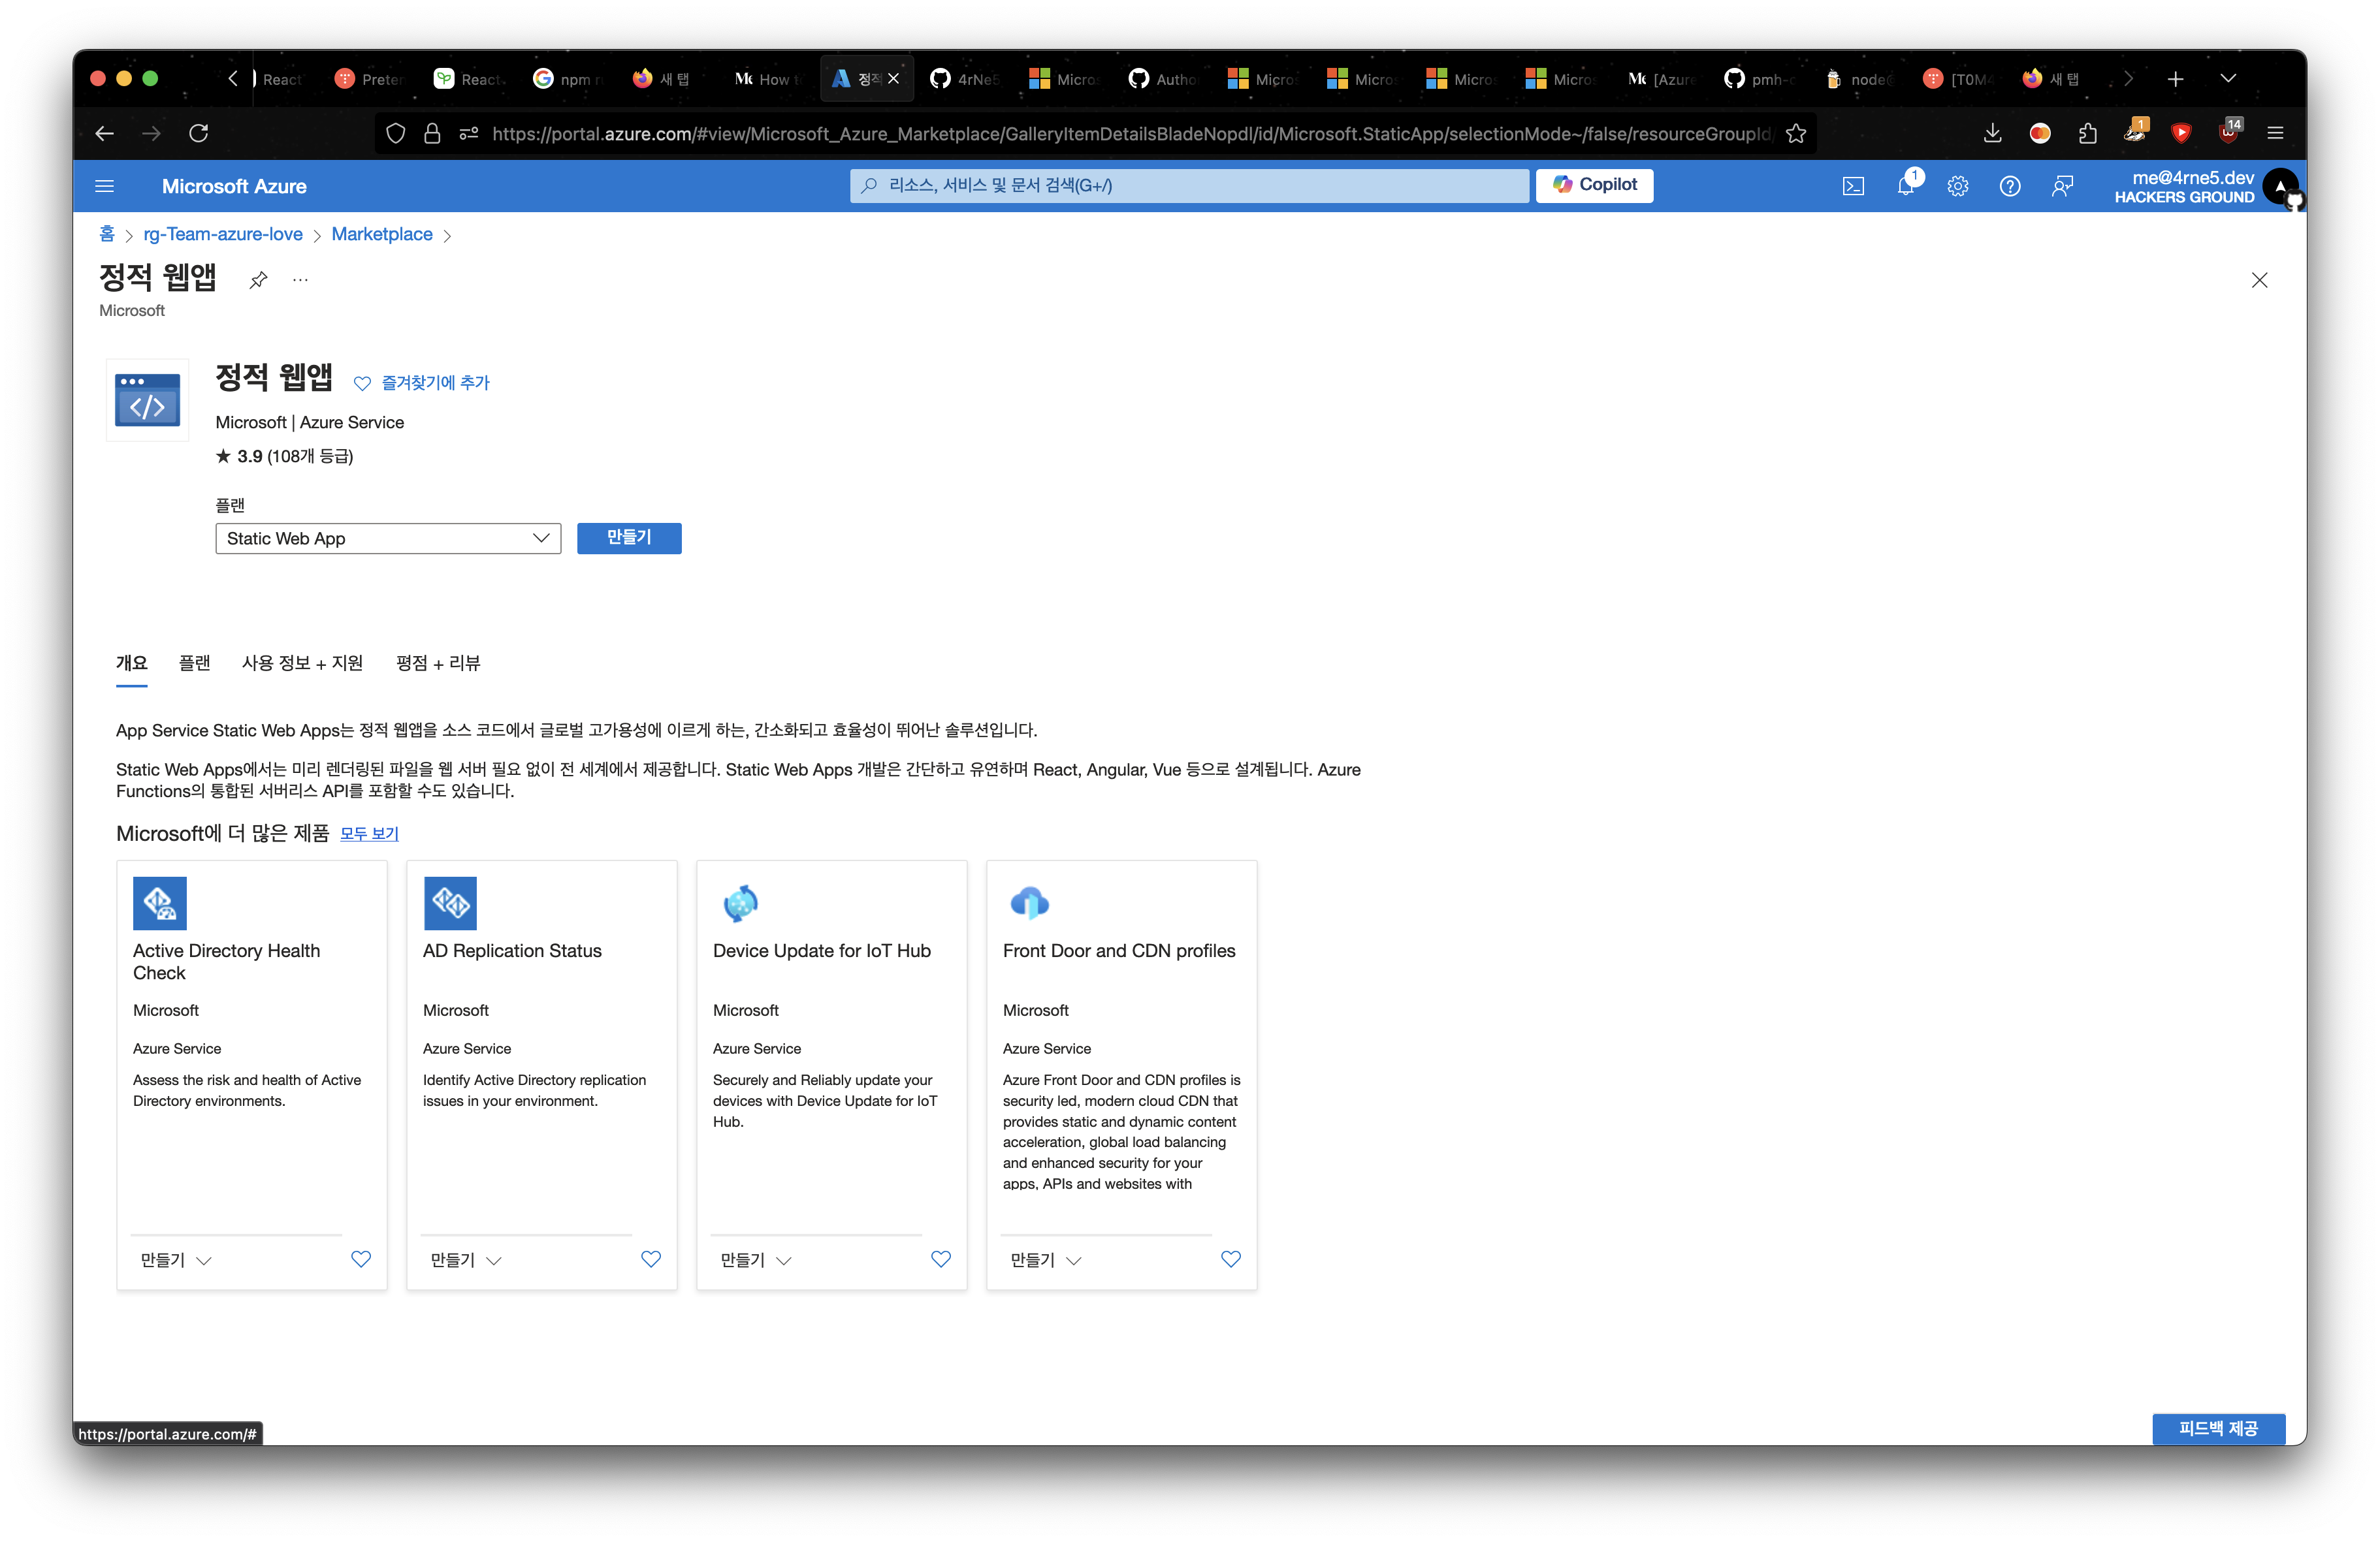The height and width of the screenshot is (1542, 2380).
Task: Open Cloud Shell from the top bar
Action: tap(1853, 186)
